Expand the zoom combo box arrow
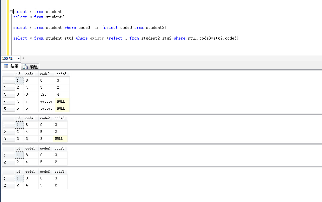Image resolution: width=322 pixels, height=202 pixels. (19, 58)
